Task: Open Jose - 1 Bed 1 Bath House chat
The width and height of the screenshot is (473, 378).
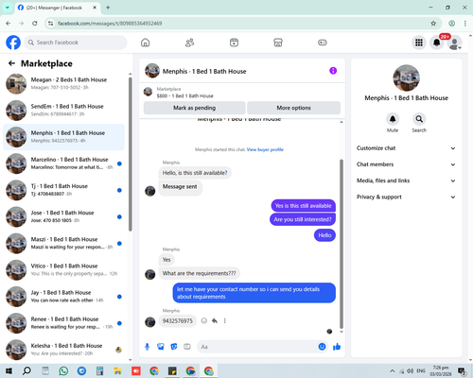Action: pyautogui.click(x=64, y=216)
